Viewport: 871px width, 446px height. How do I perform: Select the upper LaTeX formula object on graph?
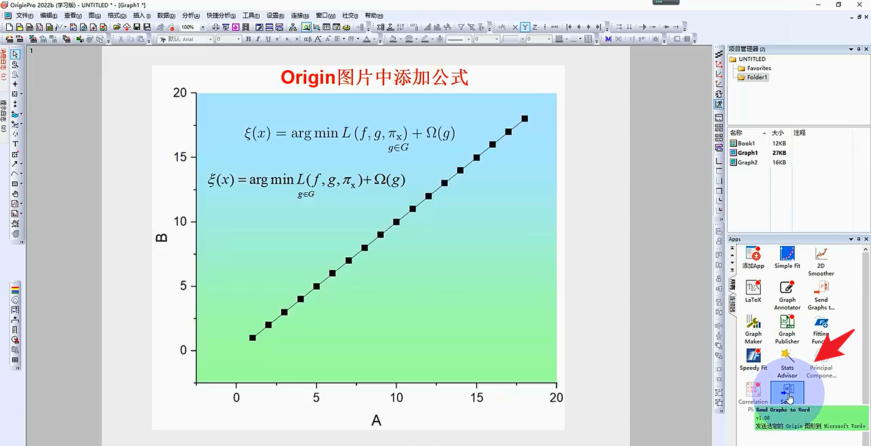tap(349, 138)
